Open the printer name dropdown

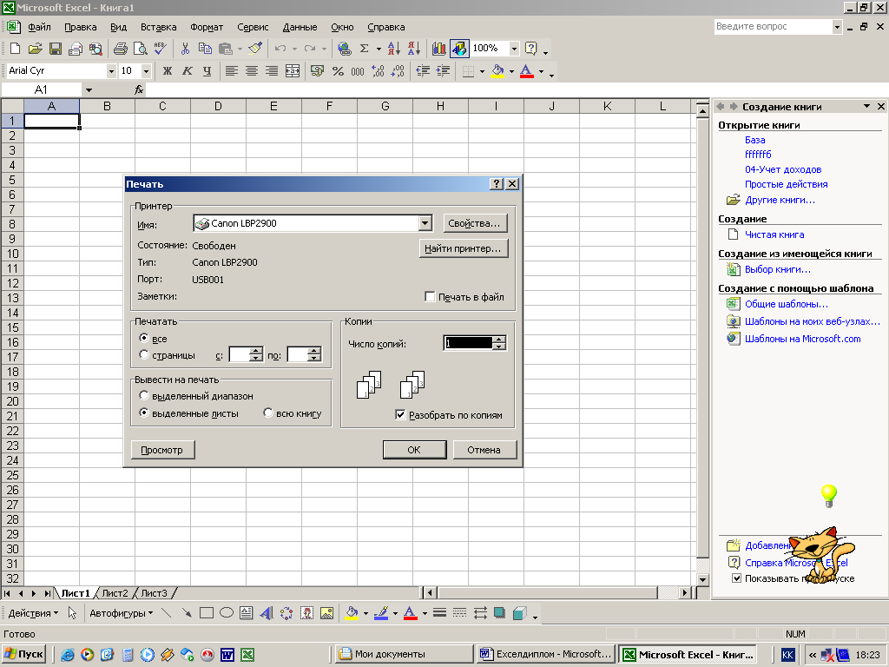[x=425, y=223]
